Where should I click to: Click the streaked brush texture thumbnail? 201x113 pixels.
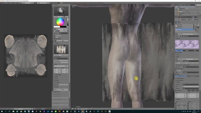pyautogui.click(x=61, y=49)
